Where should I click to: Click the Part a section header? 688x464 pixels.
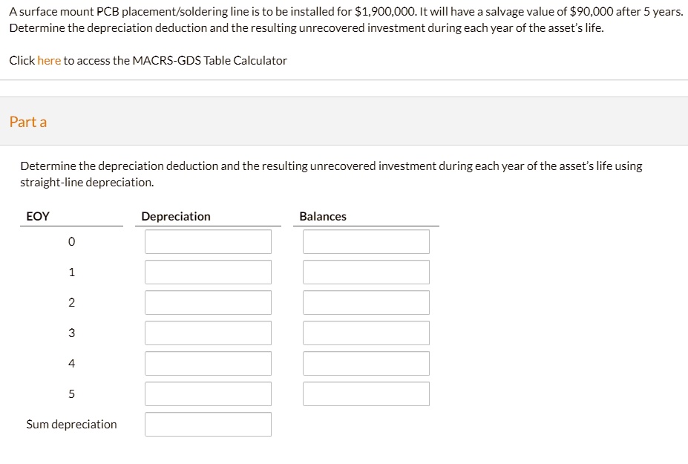28,122
